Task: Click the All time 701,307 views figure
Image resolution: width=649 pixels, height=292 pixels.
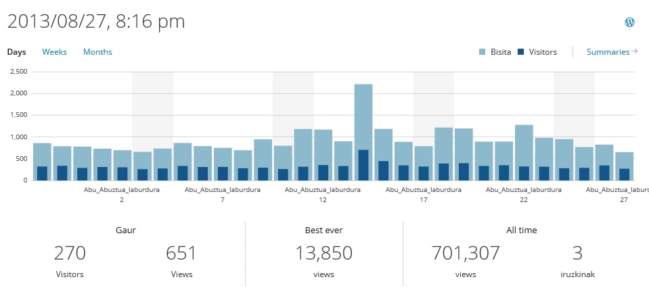Action: pos(466,253)
